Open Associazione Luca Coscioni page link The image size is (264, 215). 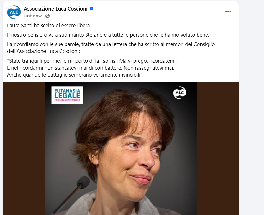coord(55,9)
